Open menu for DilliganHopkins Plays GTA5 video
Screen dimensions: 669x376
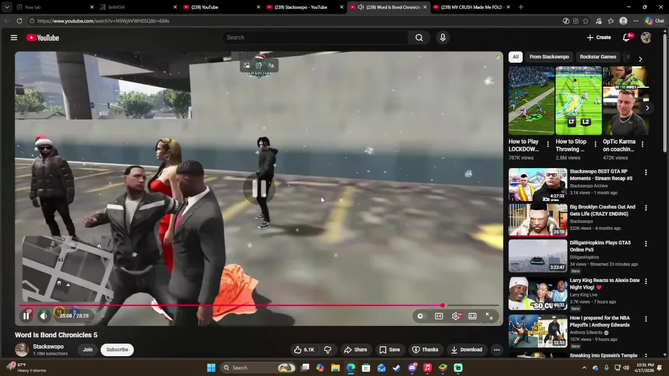tap(646, 244)
